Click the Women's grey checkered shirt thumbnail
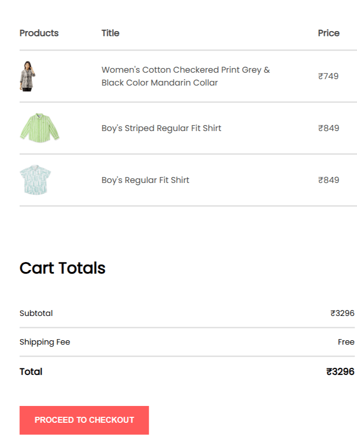This screenshot has height=447, width=357. (28, 76)
